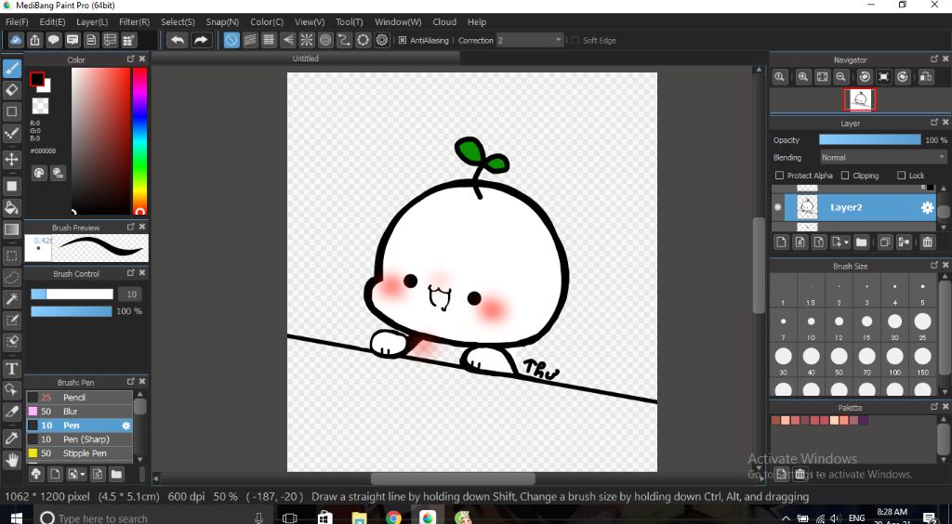Open Layer2 settings gear
952x524 pixels.
click(927, 207)
